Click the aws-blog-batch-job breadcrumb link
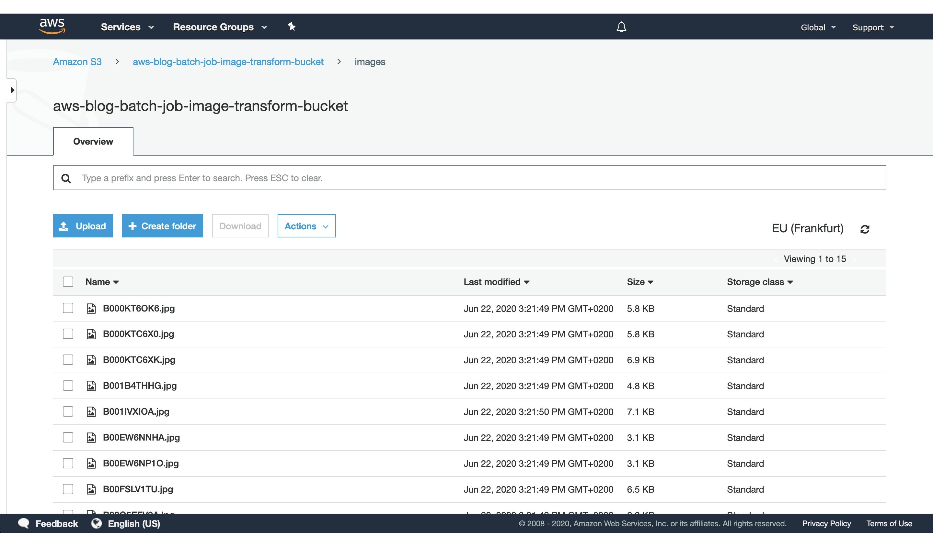The image size is (933, 535). (x=229, y=61)
